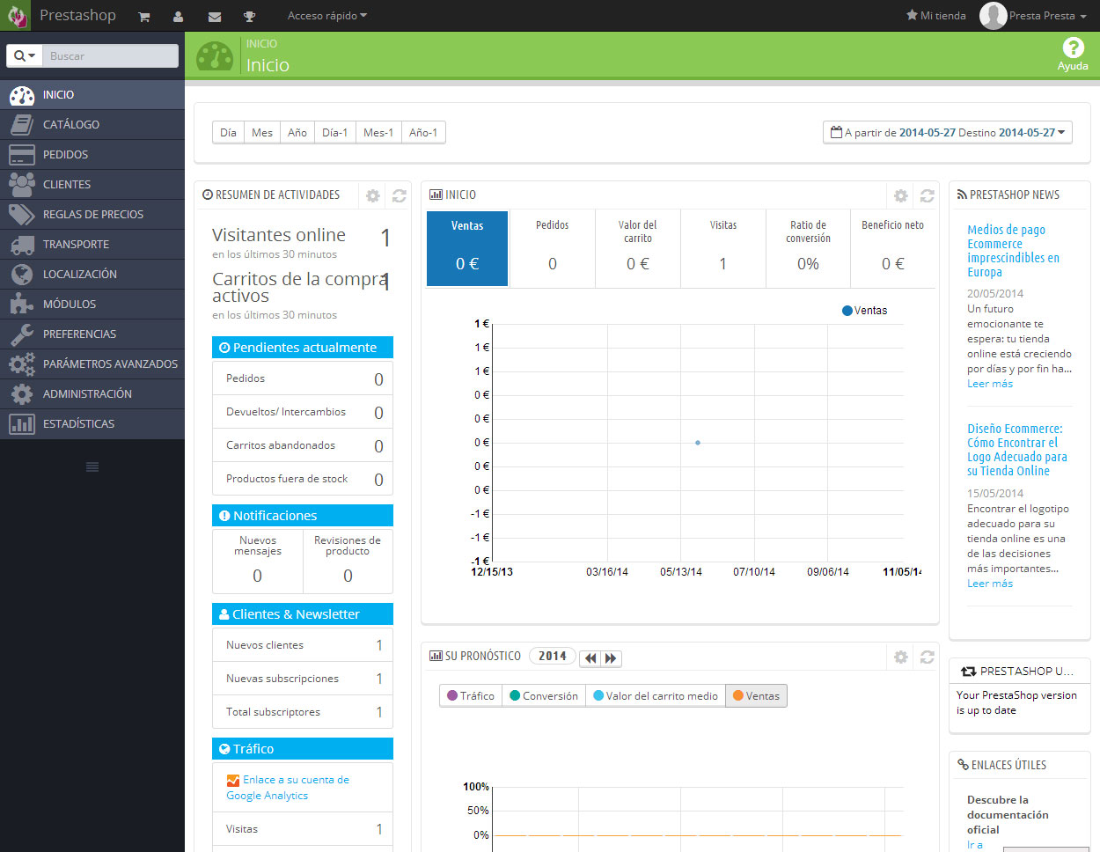Open article Diseño Ecommerce logo
The height and width of the screenshot is (852, 1100).
click(1017, 450)
